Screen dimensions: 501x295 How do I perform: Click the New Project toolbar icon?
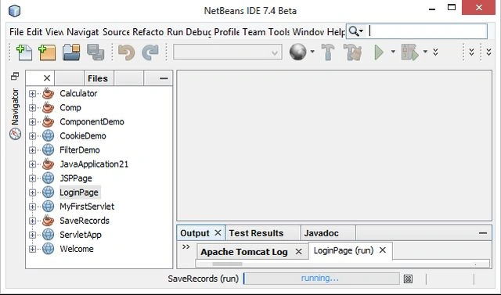tap(47, 52)
